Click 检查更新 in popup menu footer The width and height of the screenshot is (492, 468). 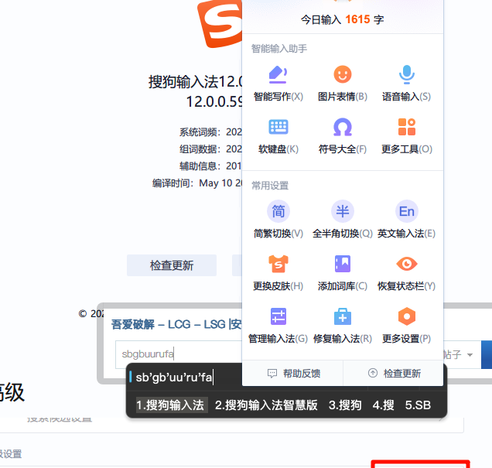[x=394, y=374]
